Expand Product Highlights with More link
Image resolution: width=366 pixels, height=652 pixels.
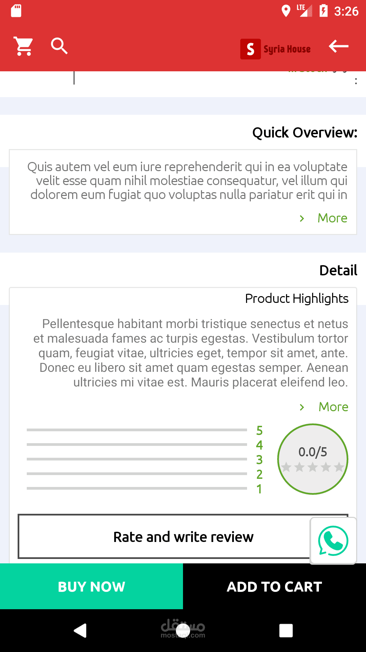(333, 407)
